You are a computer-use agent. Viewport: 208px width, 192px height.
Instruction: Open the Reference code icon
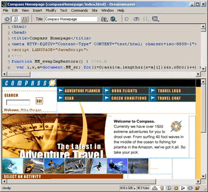point(136,19)
